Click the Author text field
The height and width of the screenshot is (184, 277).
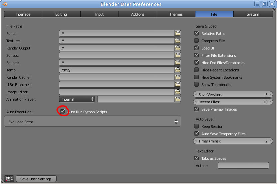click(243, 165)
